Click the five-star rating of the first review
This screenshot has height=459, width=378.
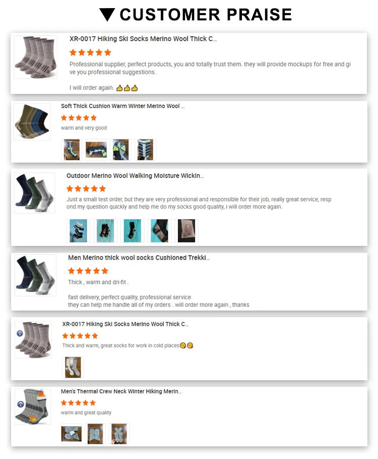90,53
